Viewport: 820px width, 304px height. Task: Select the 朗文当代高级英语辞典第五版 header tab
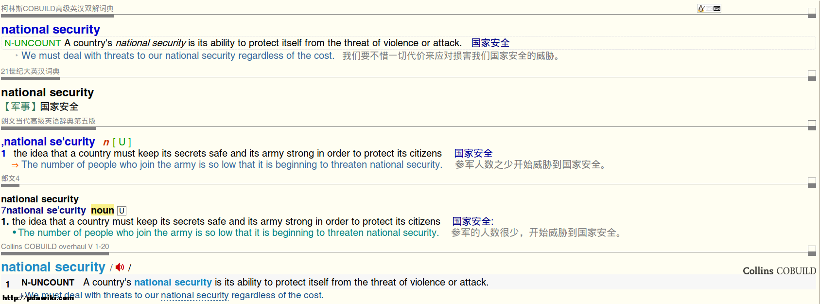[x=48, y=121]
